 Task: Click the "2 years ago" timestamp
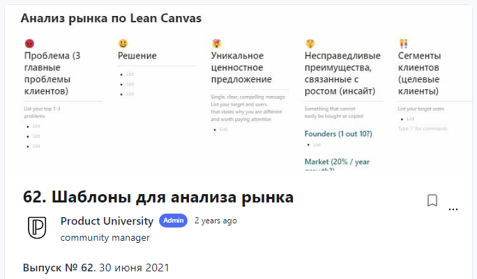point(215,221)
